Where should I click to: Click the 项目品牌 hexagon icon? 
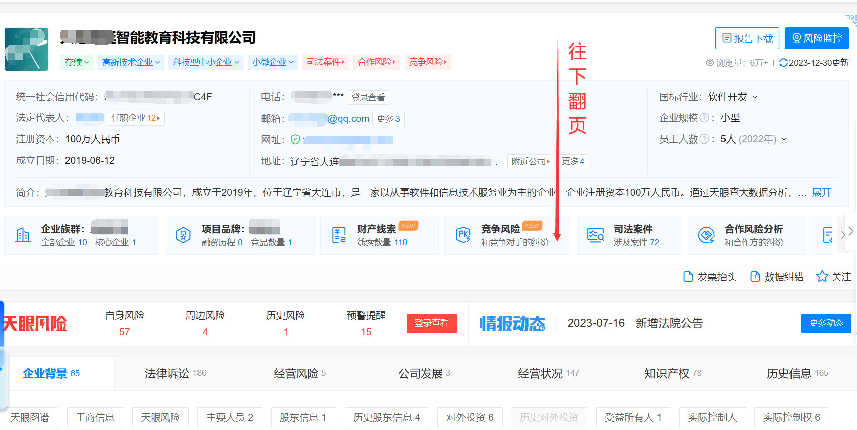[x=183, y=235]
